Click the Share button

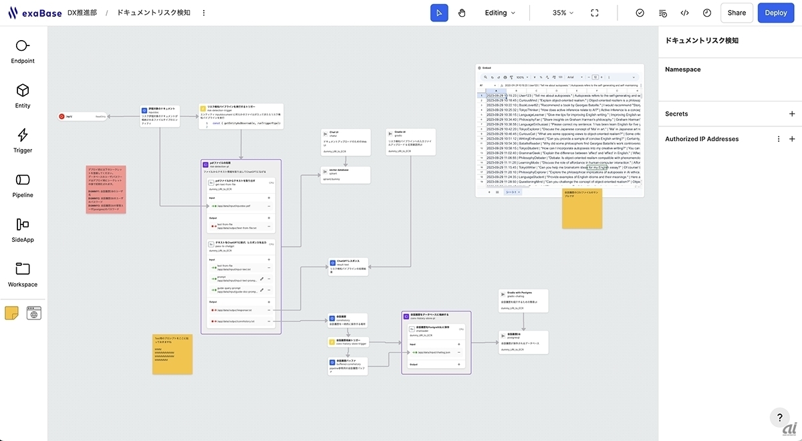coord(737,13)
